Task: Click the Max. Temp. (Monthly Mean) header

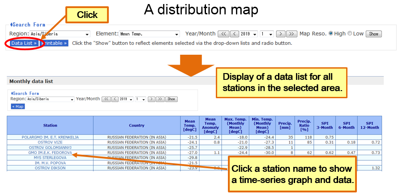Action: coord(236,126)
